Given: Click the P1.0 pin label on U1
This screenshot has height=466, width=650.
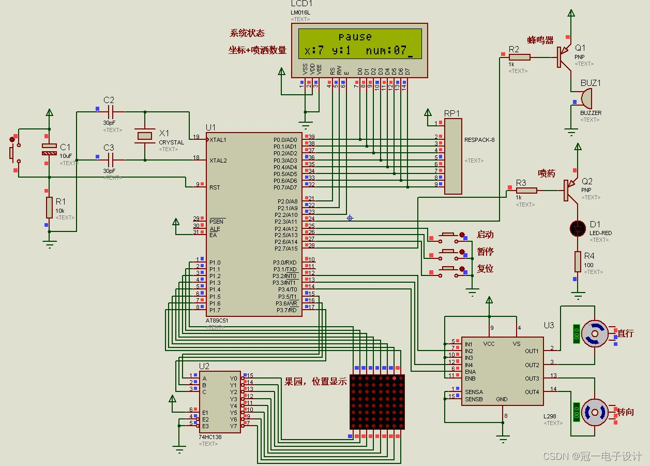Looking at the screenshot, I should click(215, 263).
